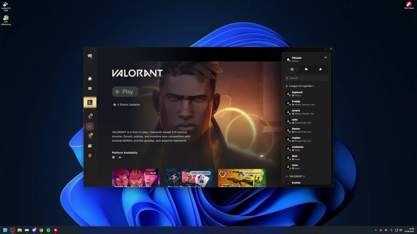Toggle the background video camera button

[x=262, y=156]
